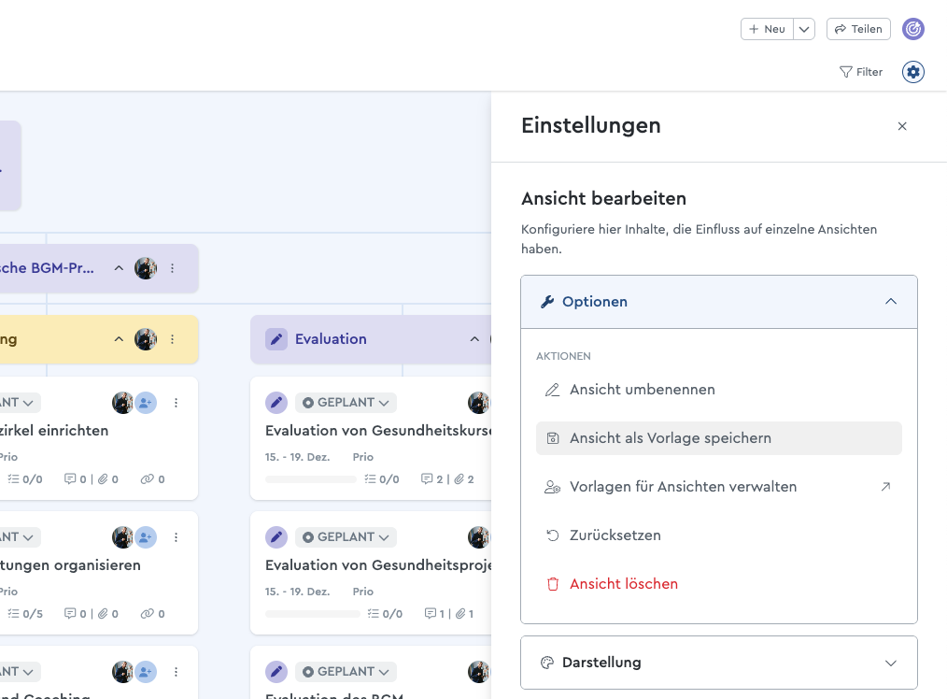Click pencil icon on Evaluation column header
Screen dimensions: 947x699
[x=276, y=339]
